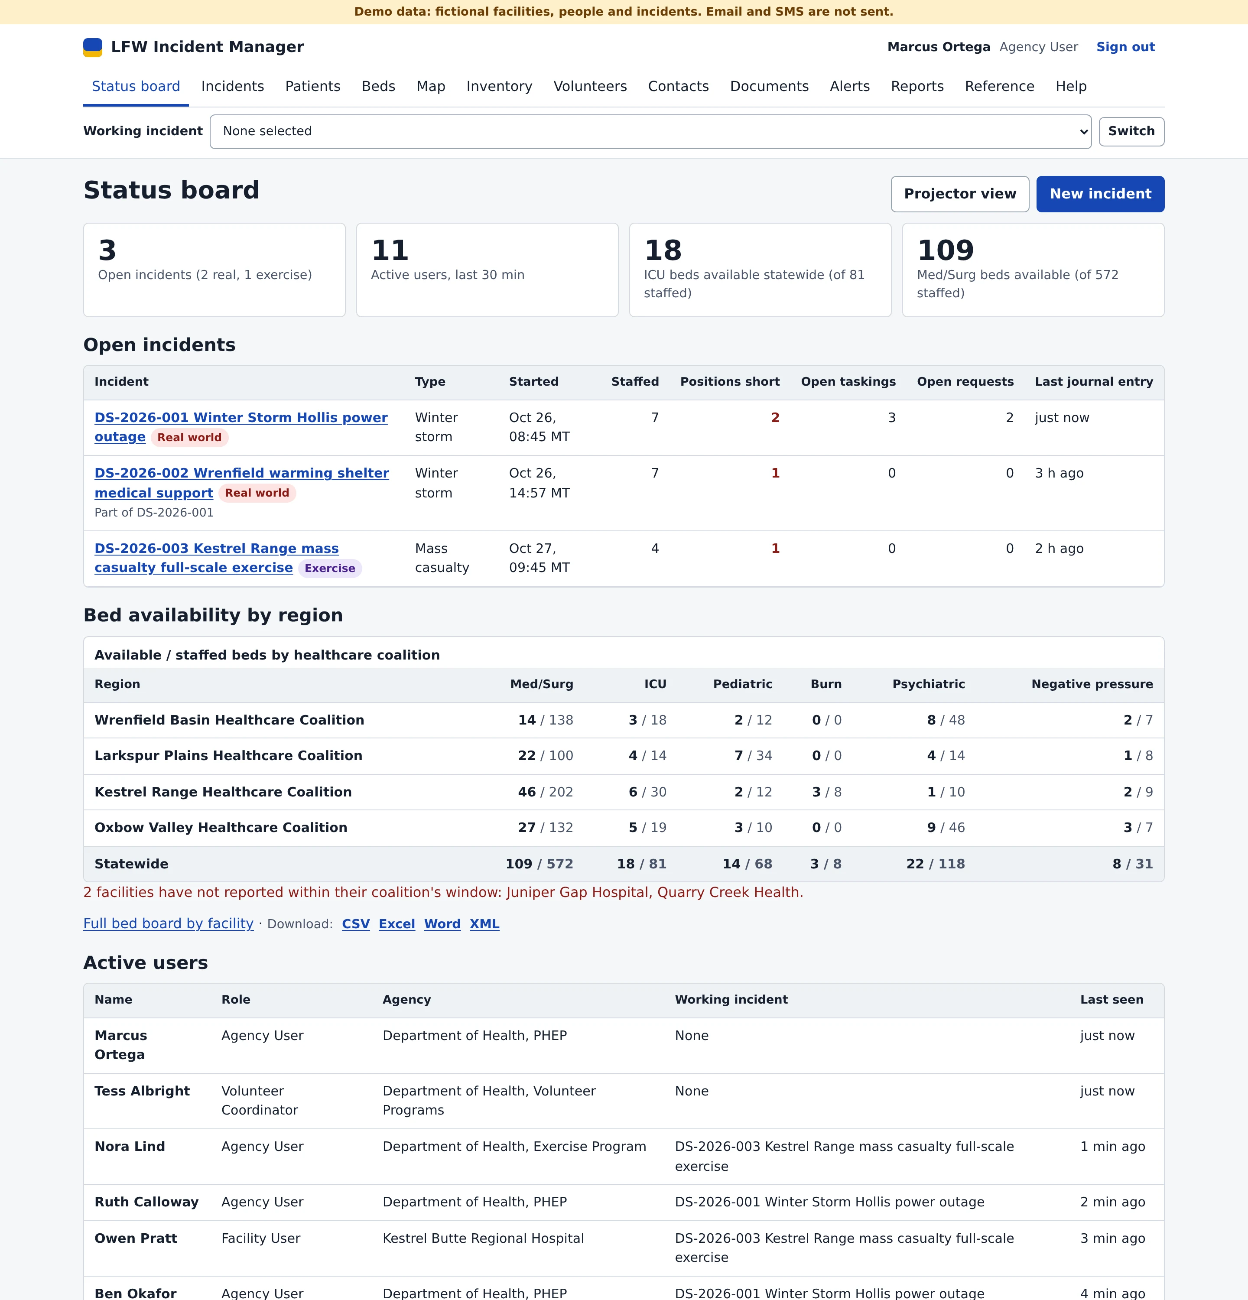Open the Volunteers tab
This screenshot has width=1248, height=1300.
(590, 86)
